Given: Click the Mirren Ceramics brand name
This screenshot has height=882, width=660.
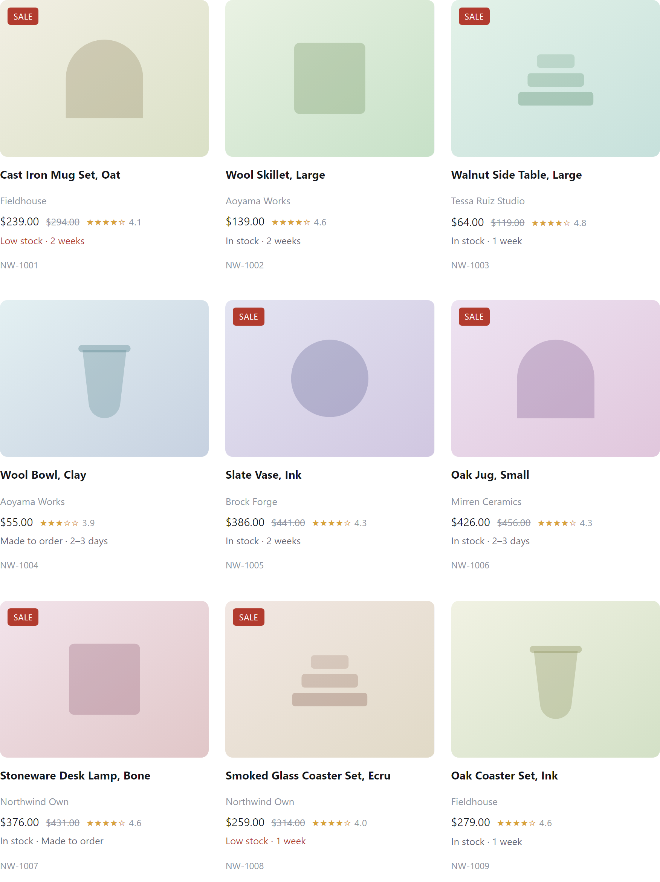Looking at the screenshot, I should tap(486, 502).
